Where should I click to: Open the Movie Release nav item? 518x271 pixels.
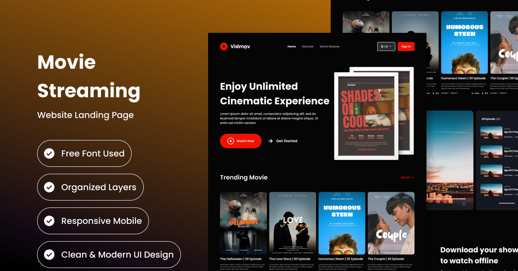(329, 47)
